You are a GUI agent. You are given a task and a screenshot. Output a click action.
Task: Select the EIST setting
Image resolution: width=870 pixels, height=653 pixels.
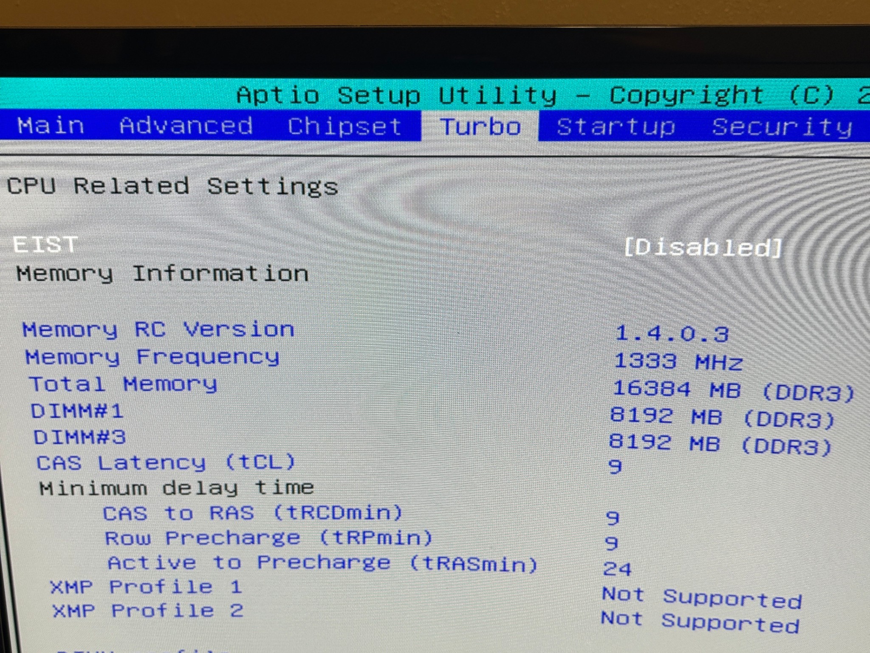pyautogui.click(x=45, y=244)
